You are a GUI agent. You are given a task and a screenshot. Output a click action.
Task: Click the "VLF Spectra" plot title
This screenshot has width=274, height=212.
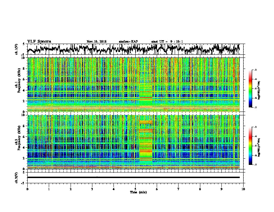(39, 42)
